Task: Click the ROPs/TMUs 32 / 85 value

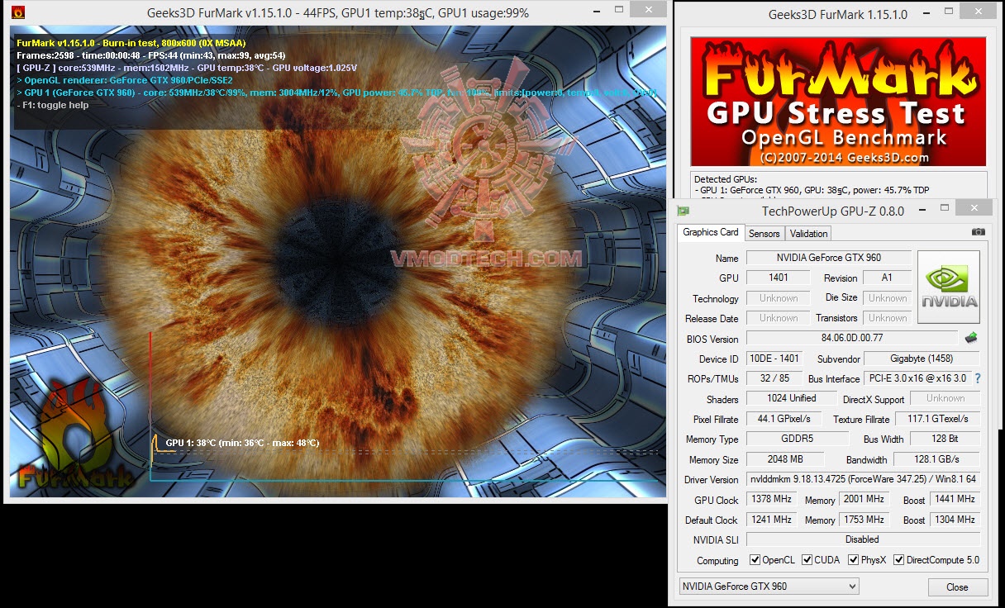Action: (x=774, y=378)
